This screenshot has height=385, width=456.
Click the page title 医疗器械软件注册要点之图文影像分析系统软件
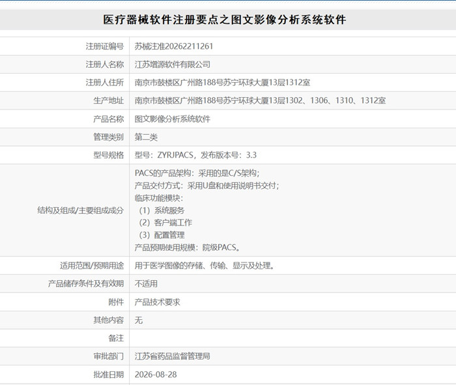[225, 20]
